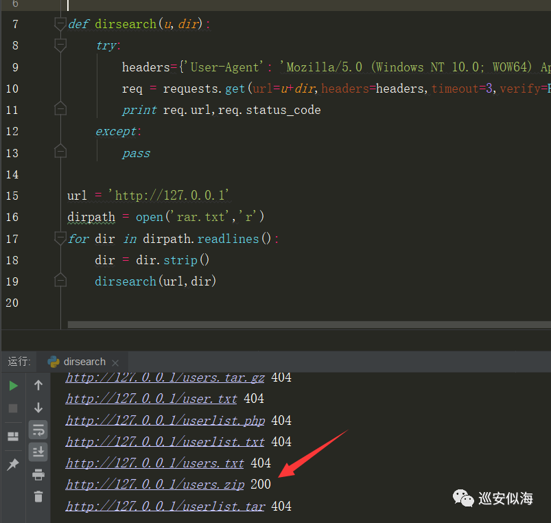Click the 200 status code in output
The image size is (551, 523).
(261, 485)
